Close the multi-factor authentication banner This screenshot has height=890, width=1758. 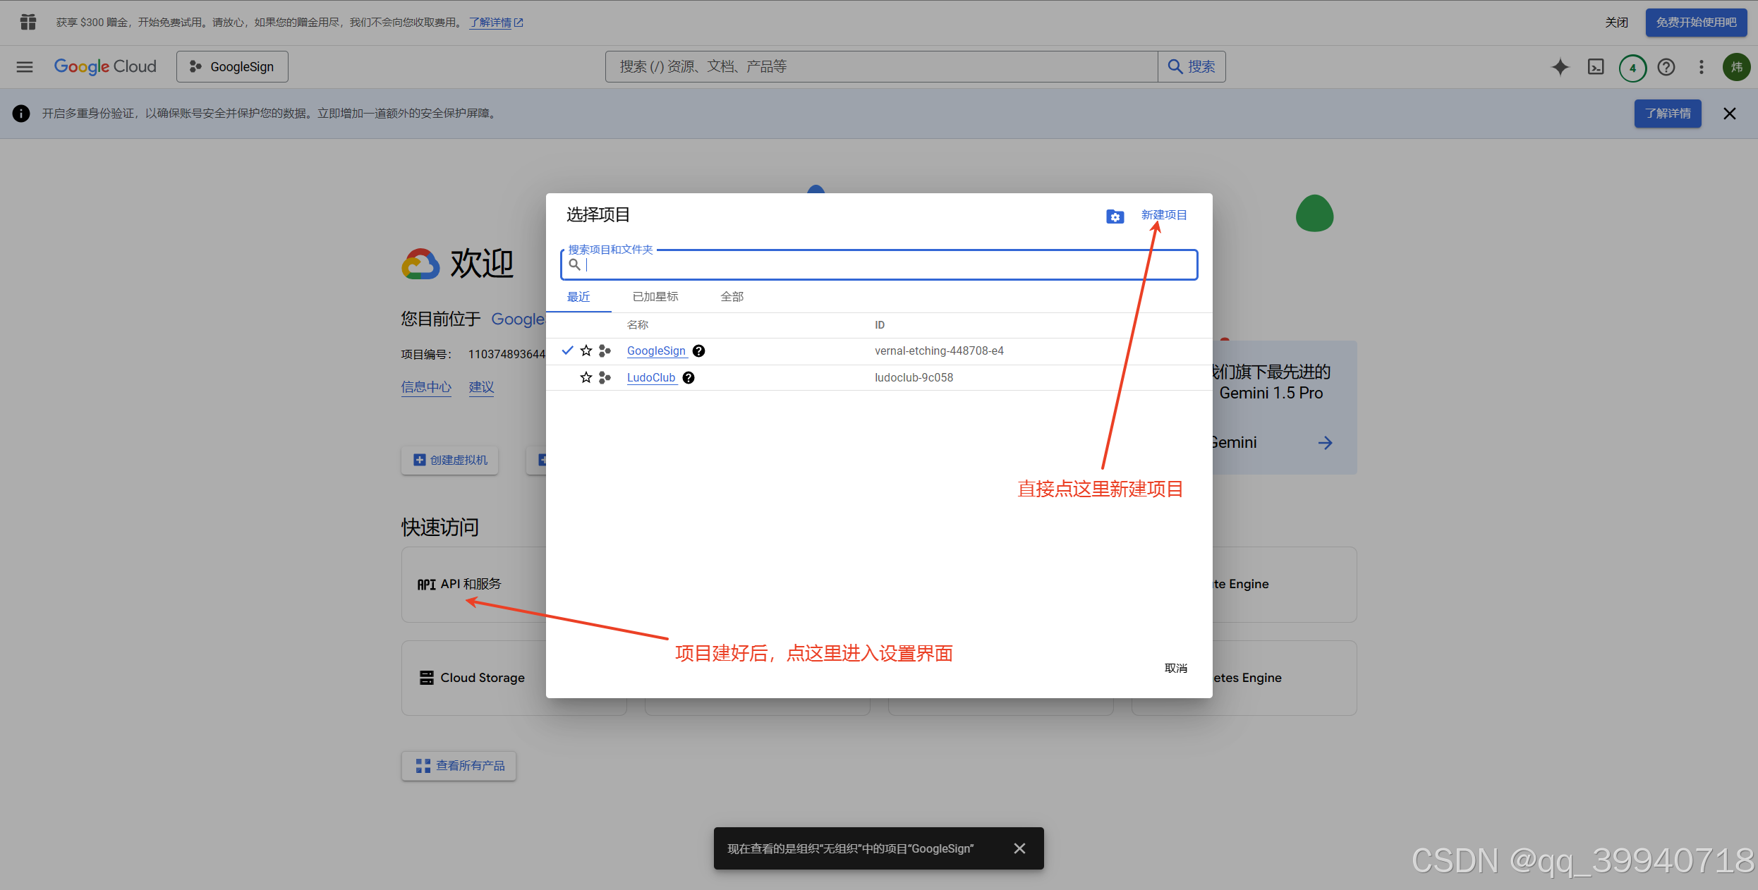tap(1730, 114)
